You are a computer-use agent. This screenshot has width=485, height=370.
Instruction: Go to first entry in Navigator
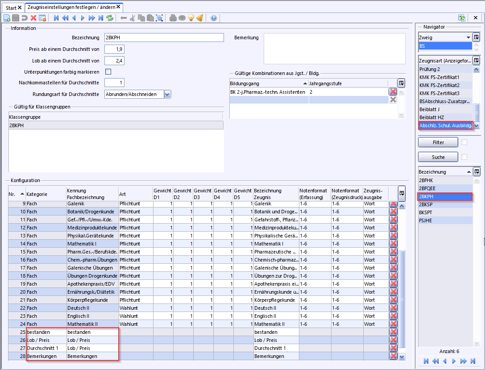426,361
